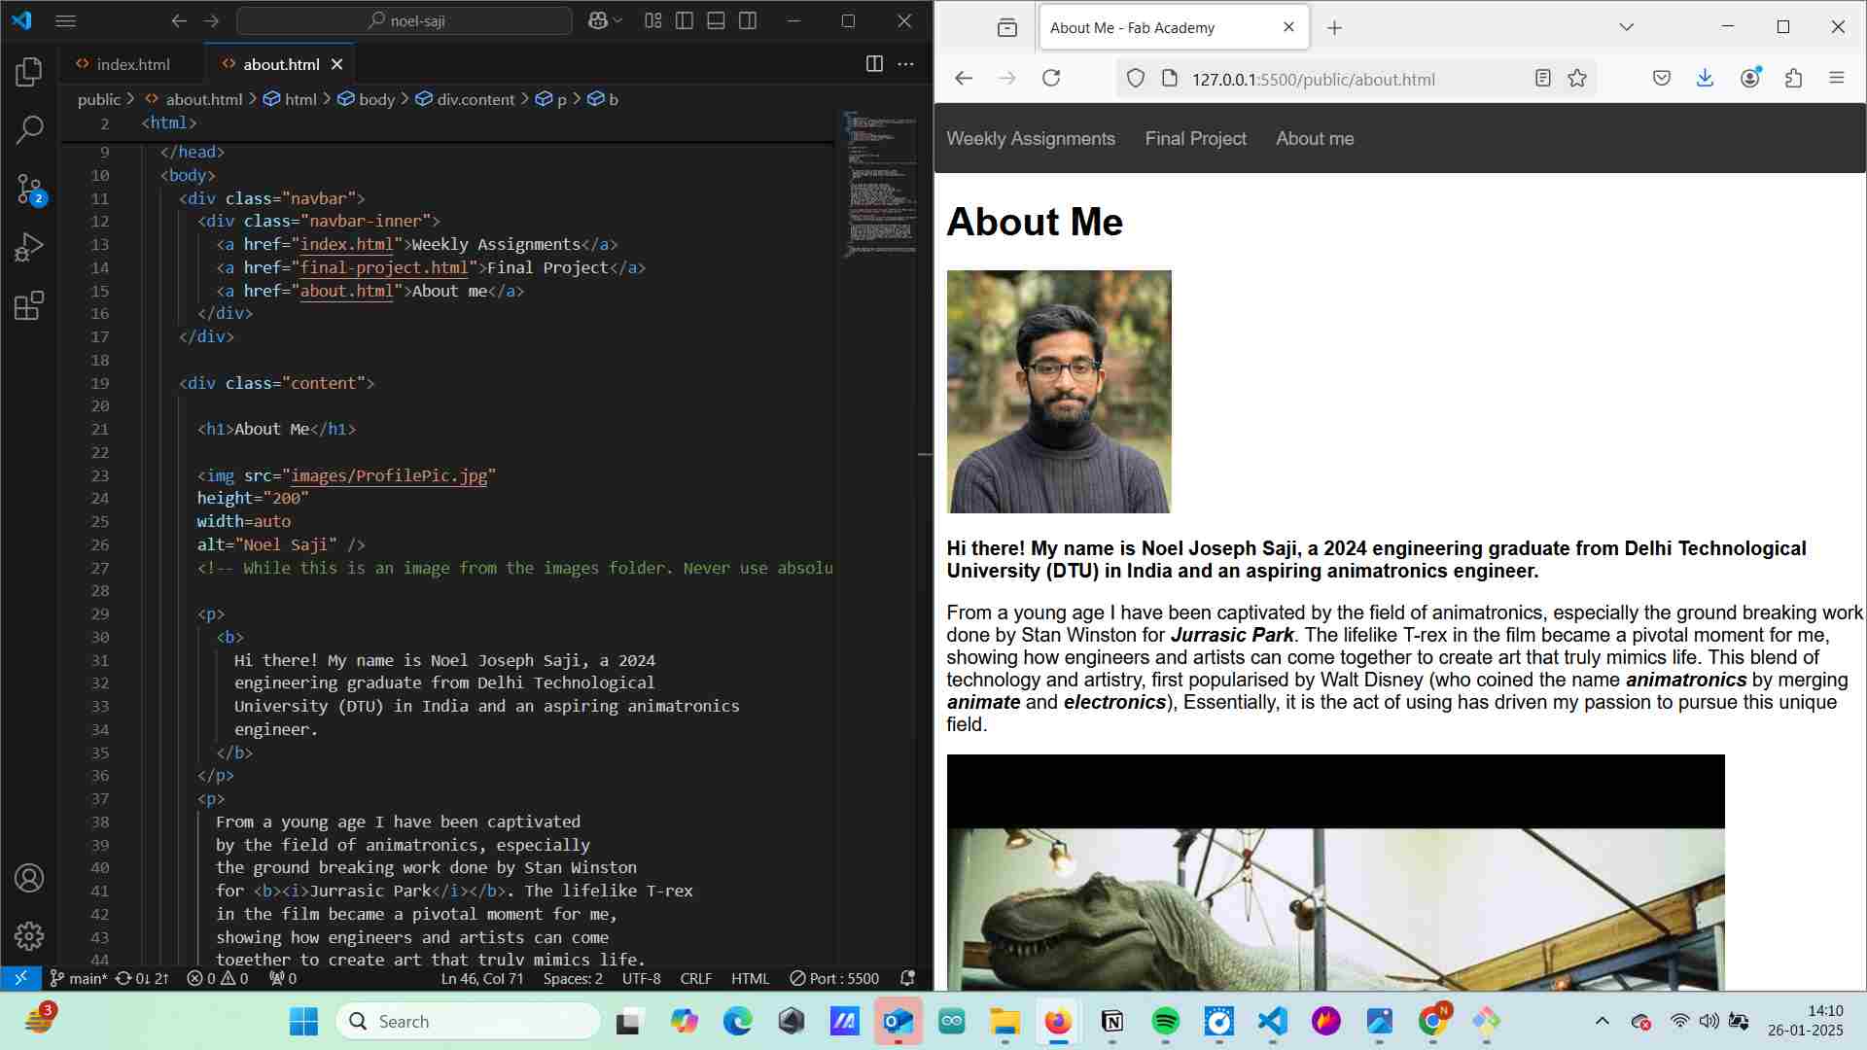Screen dimensions: 1867x1050
Task: Open Firefox recent browsing icon beside tab
Action: click(x=1007, y=27)
